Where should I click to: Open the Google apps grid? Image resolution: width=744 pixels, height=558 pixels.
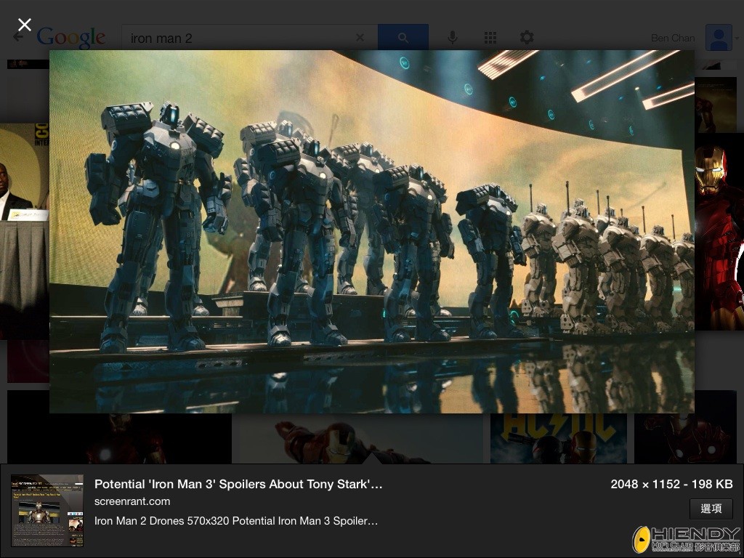(x=490, y=38)
